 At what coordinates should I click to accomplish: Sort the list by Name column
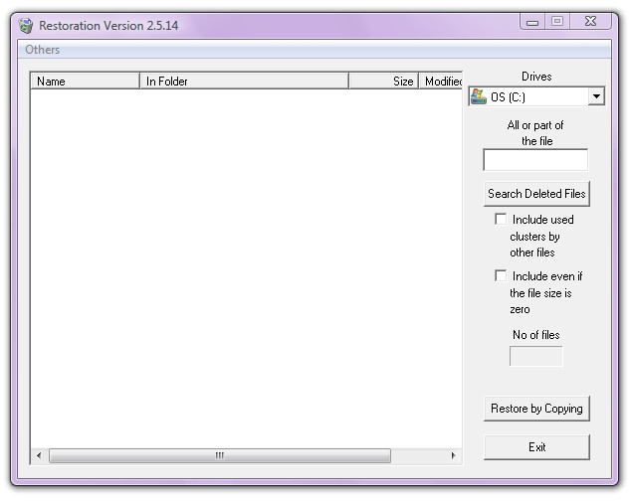click(x=85, y=82)
